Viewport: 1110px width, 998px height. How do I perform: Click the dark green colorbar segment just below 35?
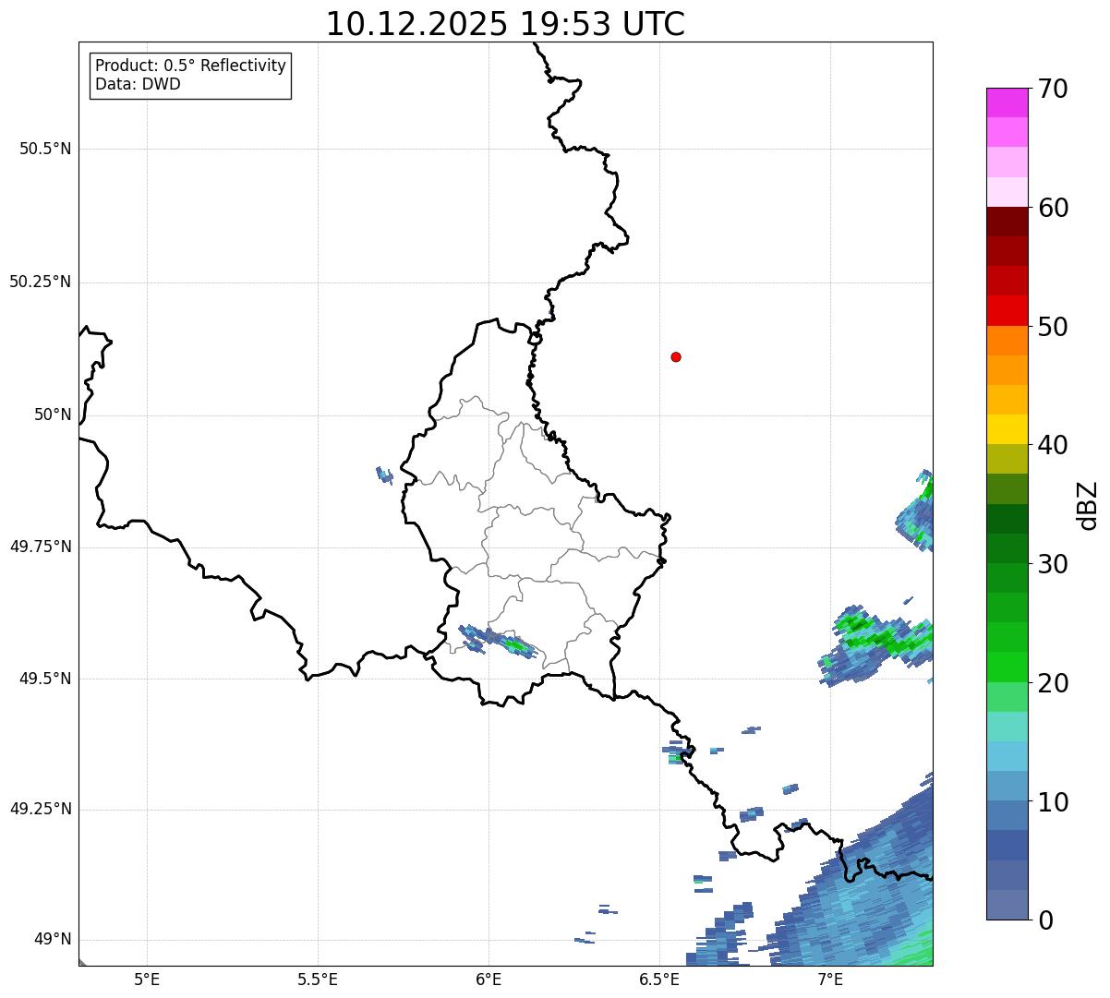pyautogui.click(x=1007, y=519)
